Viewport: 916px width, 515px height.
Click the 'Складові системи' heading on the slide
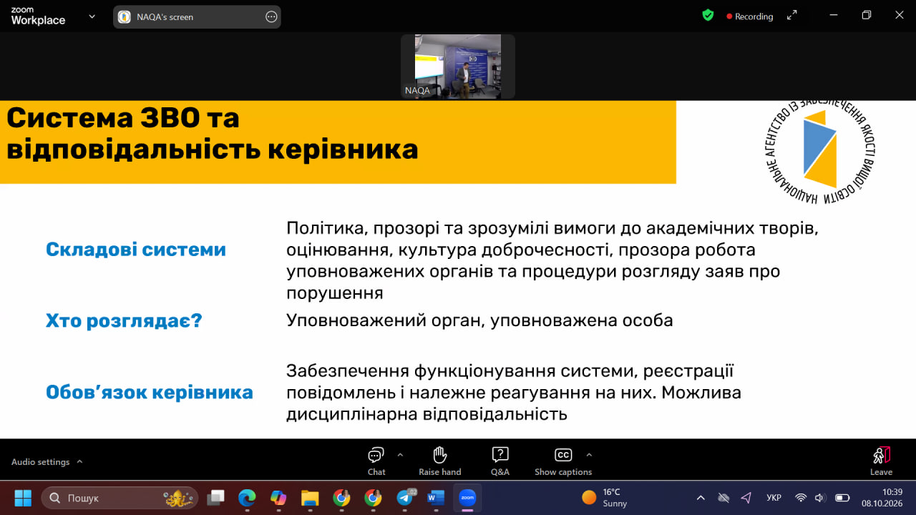[136, 250]
